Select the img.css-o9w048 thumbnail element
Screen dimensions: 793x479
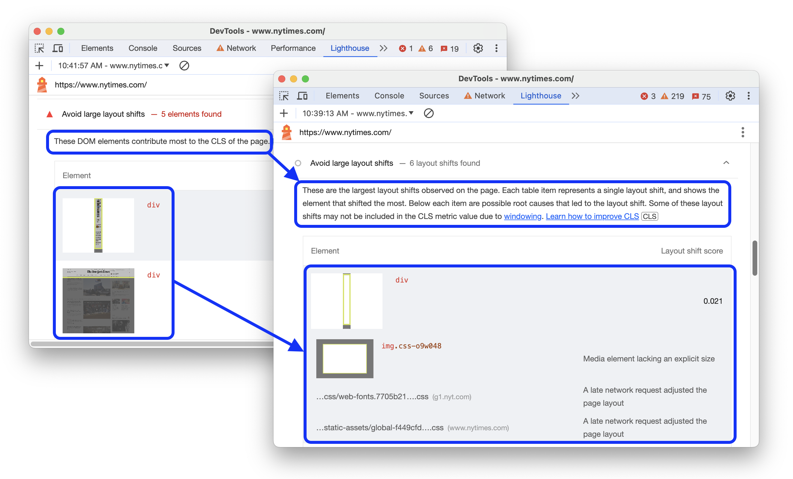345,358
